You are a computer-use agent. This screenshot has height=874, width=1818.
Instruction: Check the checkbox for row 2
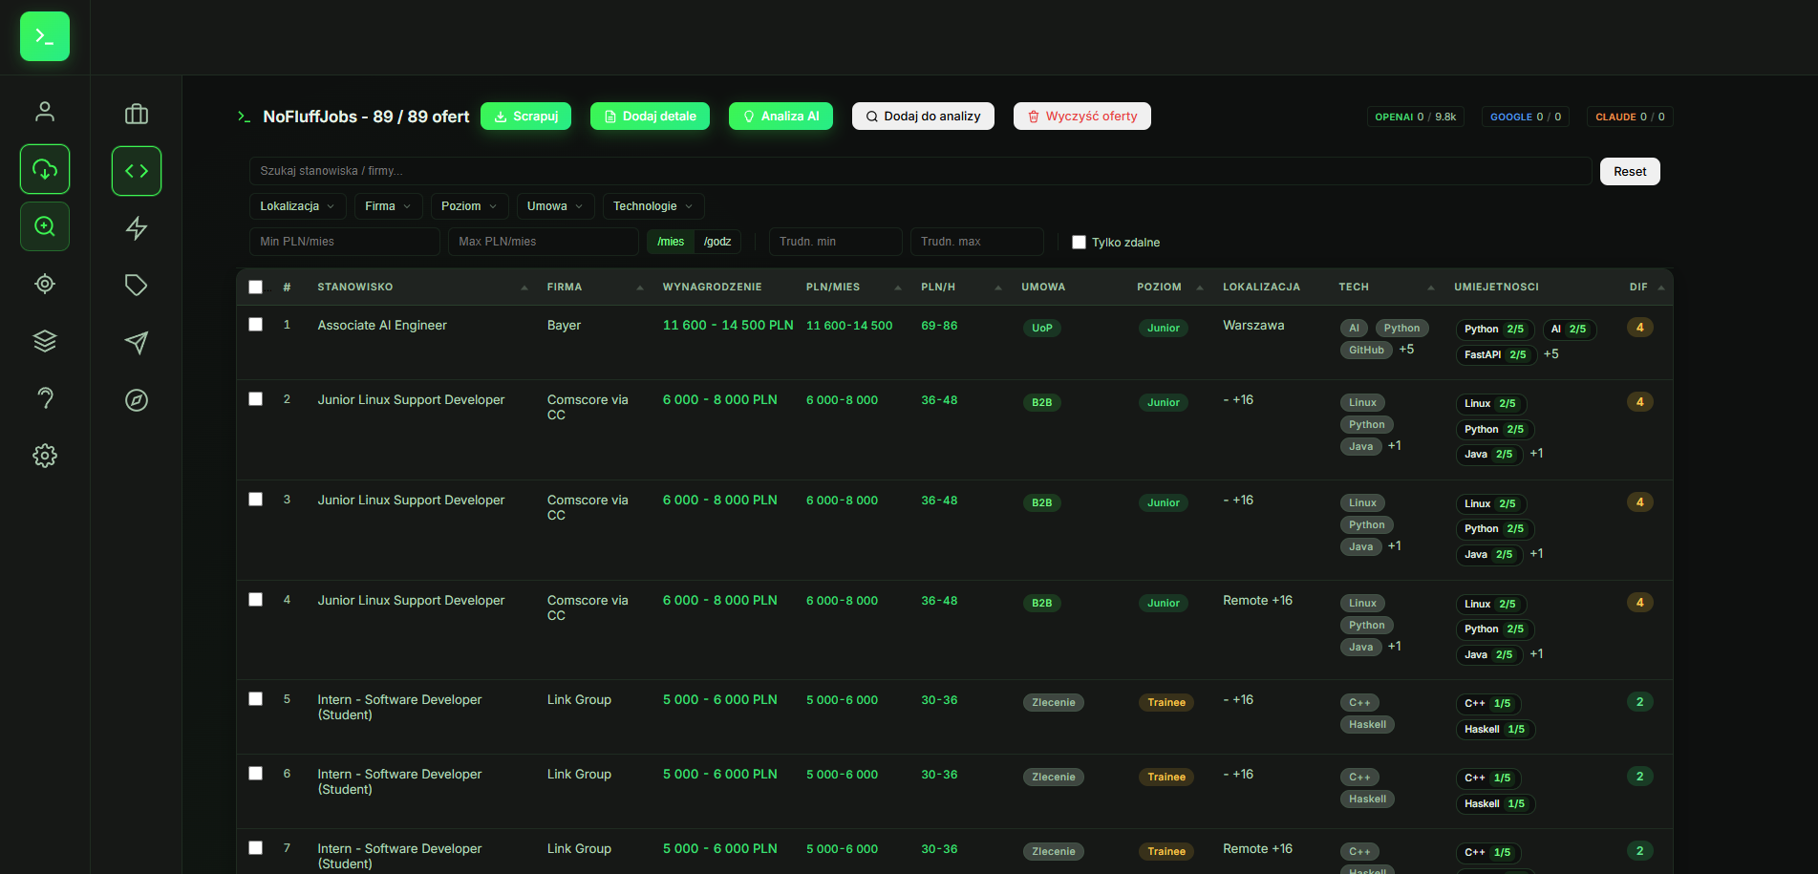[255, 399]
